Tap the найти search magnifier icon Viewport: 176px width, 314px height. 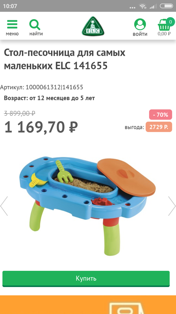(x=35, y=24)
